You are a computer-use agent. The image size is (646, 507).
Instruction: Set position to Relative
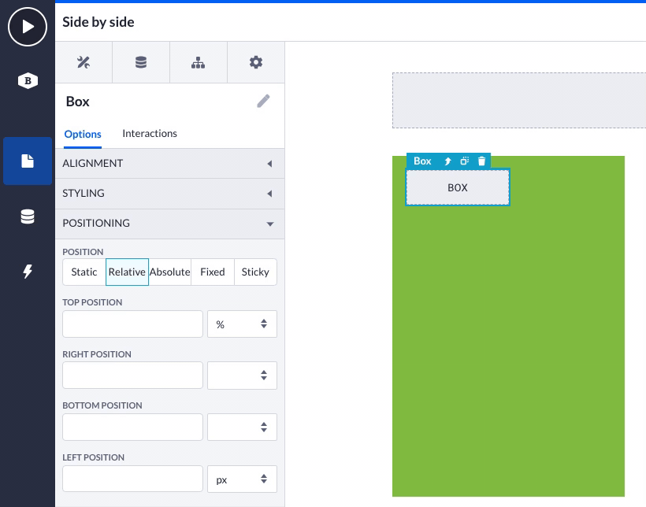point(127,272)
